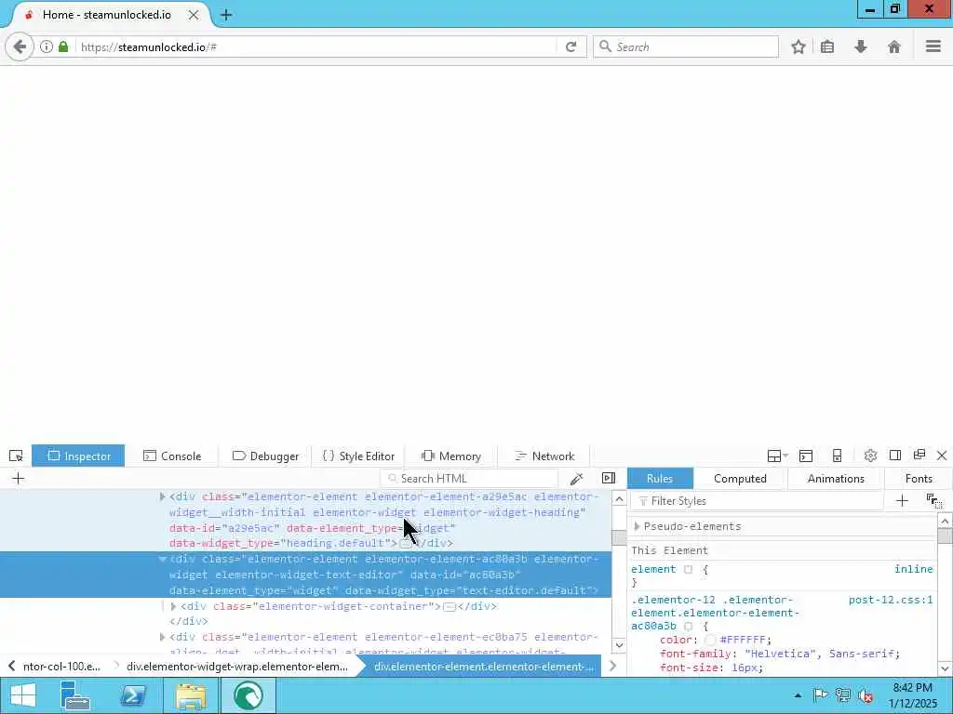Select the Fonts sidebar tab

tap(919, 479)
